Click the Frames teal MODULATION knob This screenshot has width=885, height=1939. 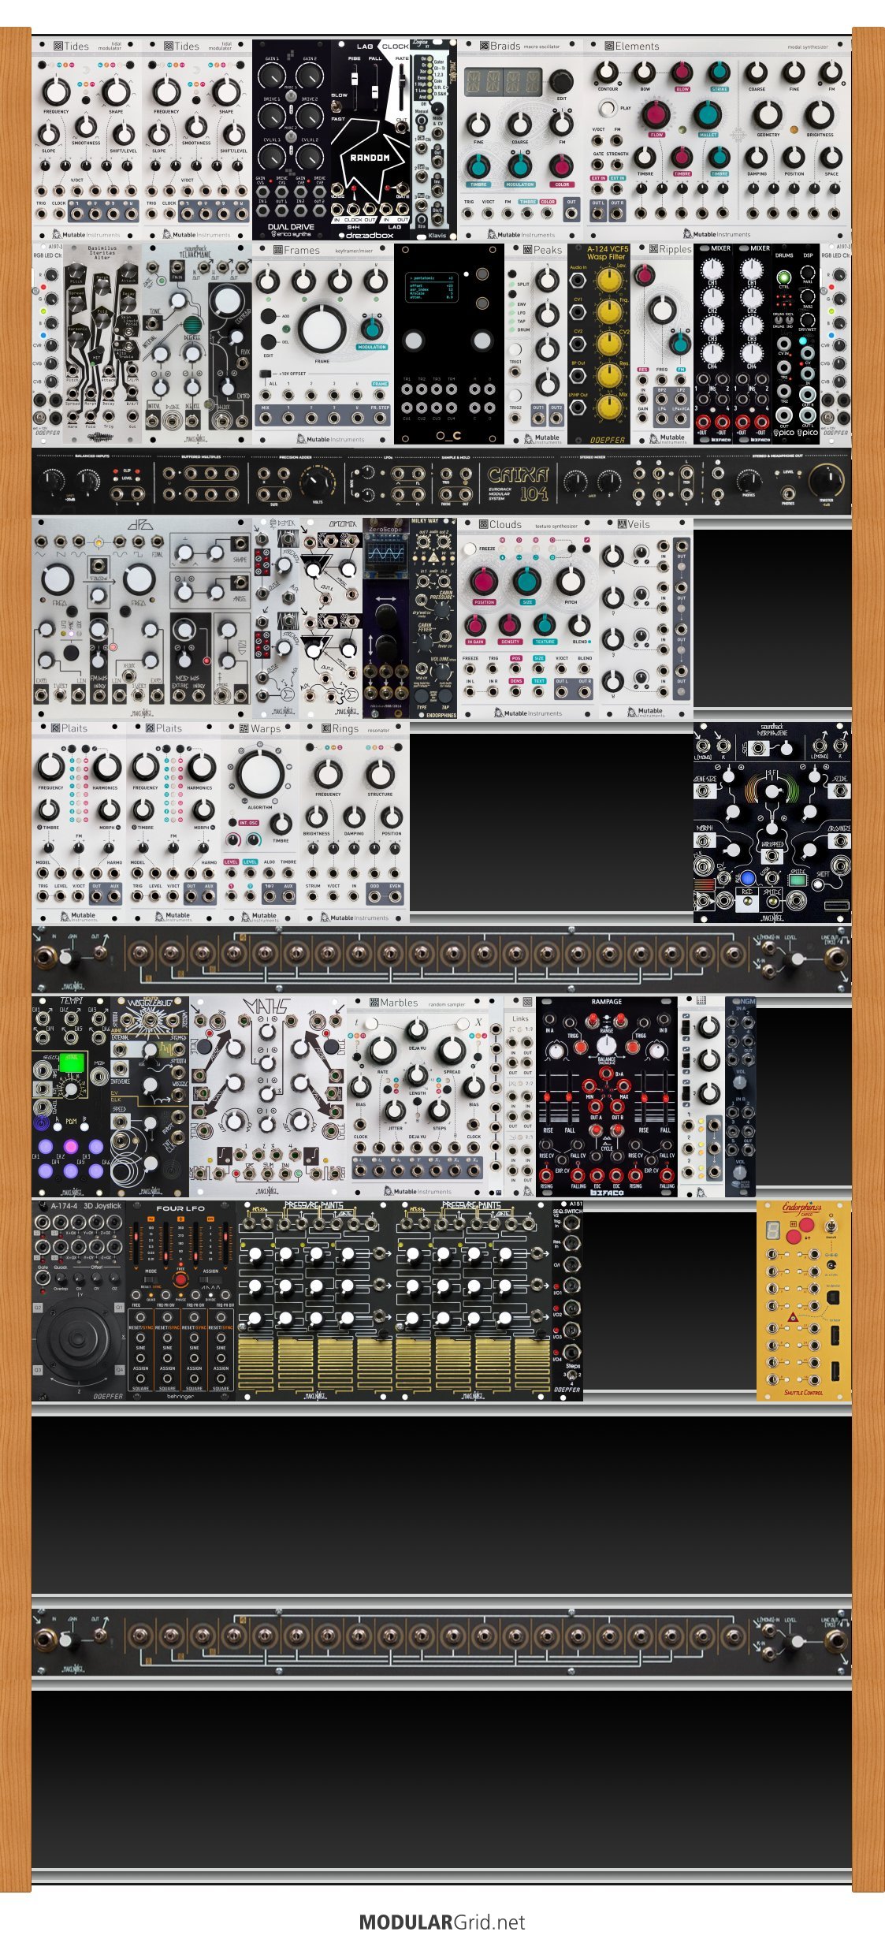coord(371,328)
